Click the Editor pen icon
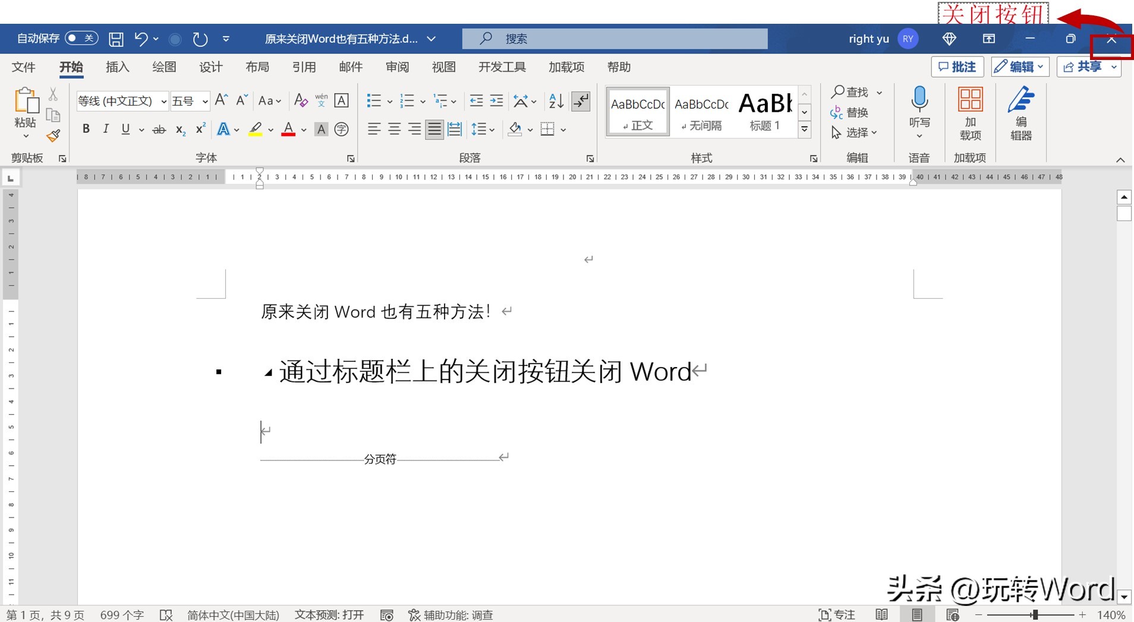This screenshot has height=622, width=1134. click(x=1021, y=99)
